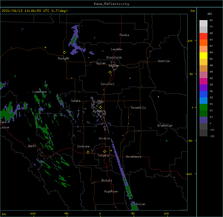This screenshot has height=217, width=223.
Task: Select the magenta 42 dBZ legend color
Action: (x=203, y=81)
